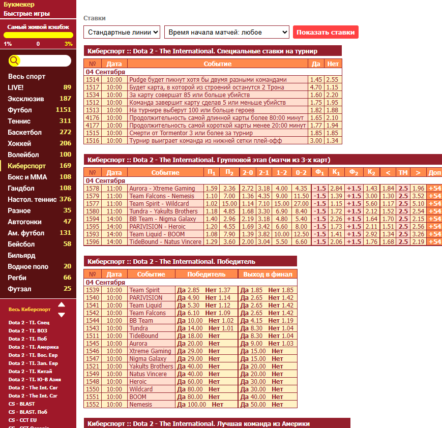Open the Эксклюзив category
The image size is (442, 428).
tap(25, 99)
